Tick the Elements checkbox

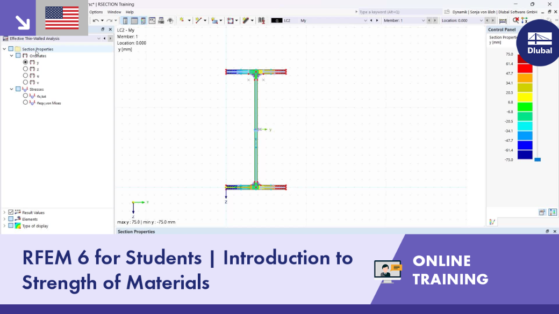coord(11,219)
